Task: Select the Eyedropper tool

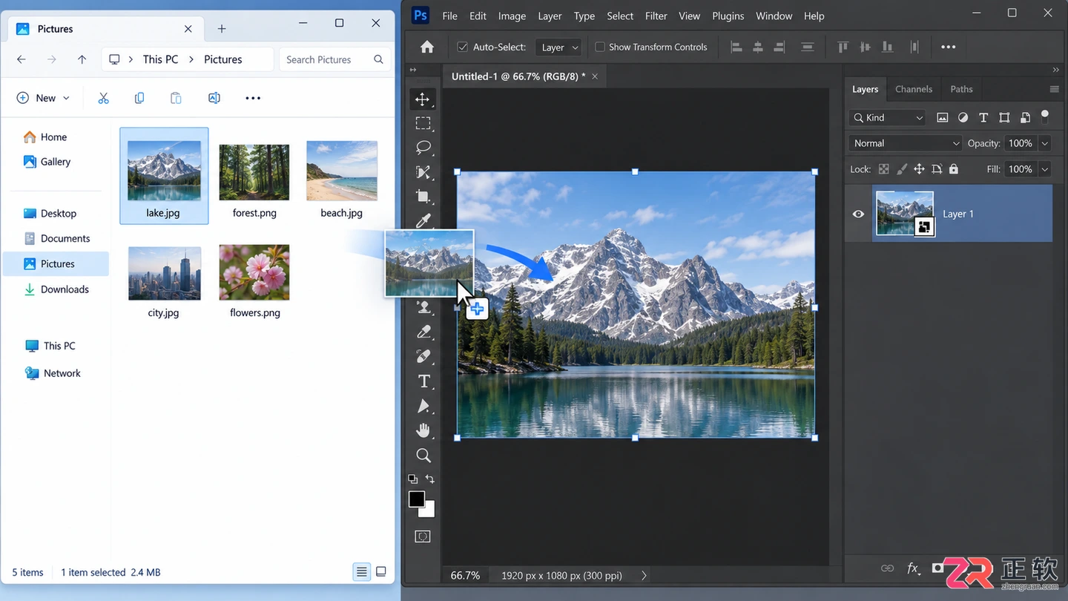Action: coord(423,220)
